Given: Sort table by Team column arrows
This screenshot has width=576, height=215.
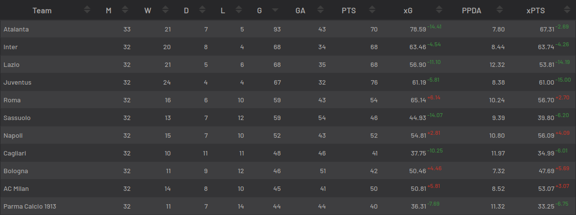Looking at the screenshot, I should [x=87, y=10].
